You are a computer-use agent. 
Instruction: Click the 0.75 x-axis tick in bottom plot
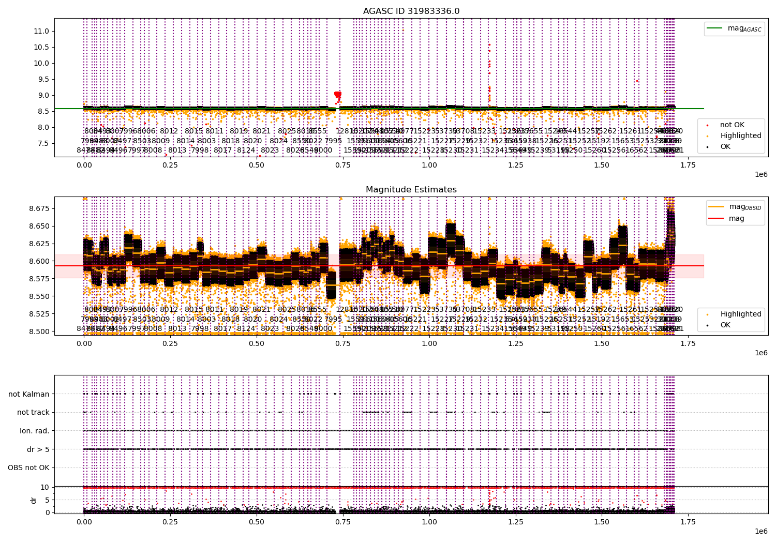(342, 522)
